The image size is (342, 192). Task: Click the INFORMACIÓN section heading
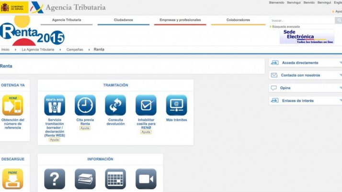(100, 159)
